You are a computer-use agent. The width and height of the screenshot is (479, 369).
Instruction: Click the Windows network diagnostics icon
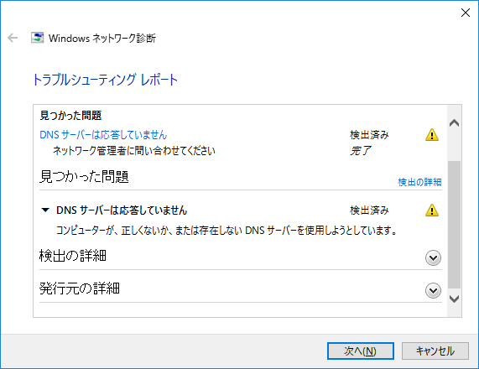pos(37,38)
